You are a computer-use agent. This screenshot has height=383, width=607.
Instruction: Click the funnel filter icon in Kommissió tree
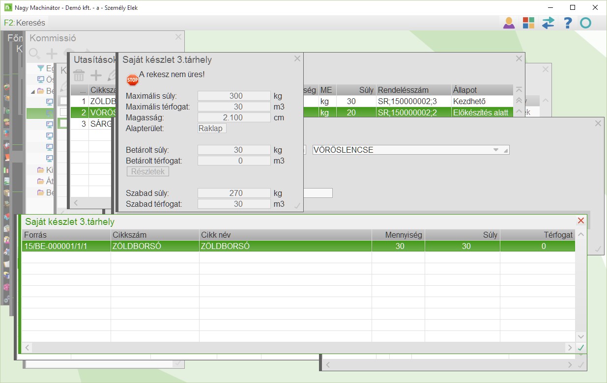point(41,68)
